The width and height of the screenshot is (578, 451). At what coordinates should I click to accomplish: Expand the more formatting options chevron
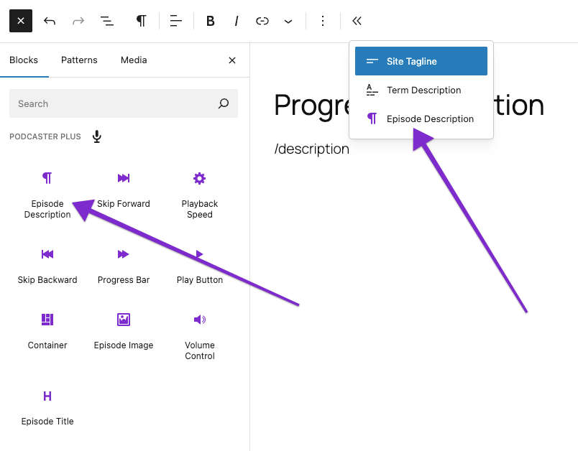pyautogui.click(x=288, y=22)
